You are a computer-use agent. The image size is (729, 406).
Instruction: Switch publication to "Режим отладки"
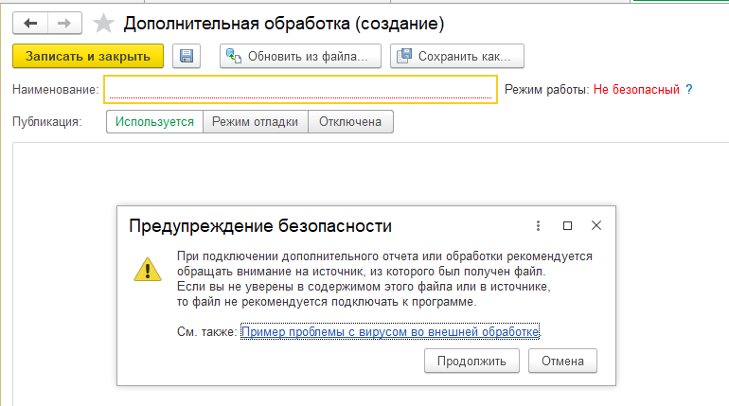[255, 122]
